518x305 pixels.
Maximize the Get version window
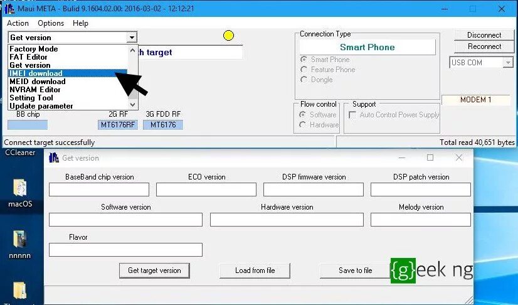[x=430, y=158]
